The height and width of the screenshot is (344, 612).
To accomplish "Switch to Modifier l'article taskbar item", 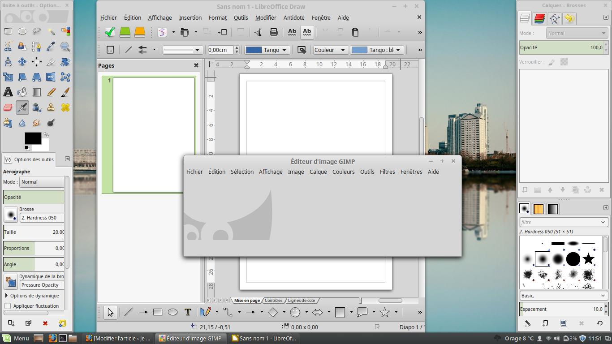I will tap(118, 338).
